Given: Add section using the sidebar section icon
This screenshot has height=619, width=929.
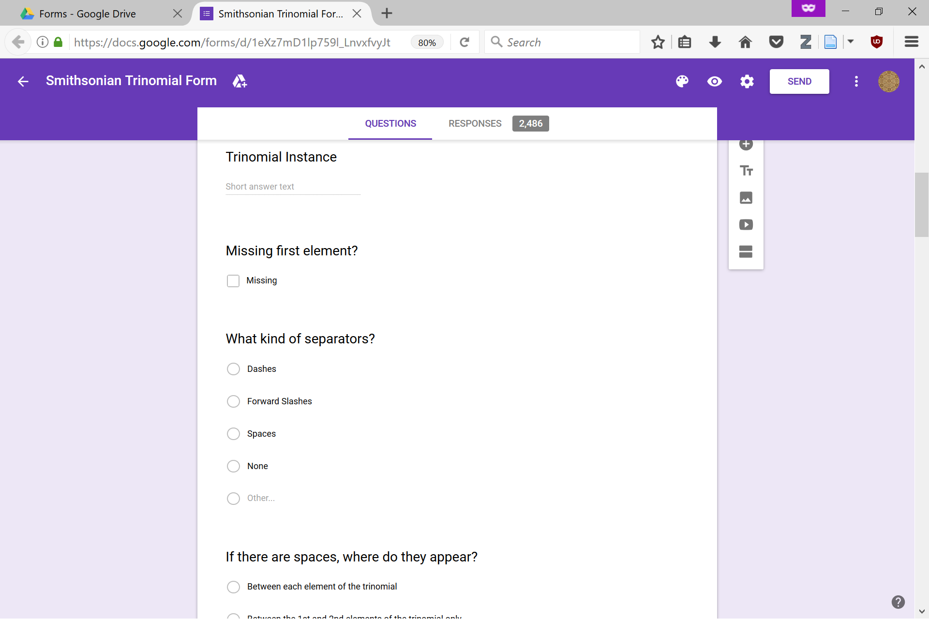Looking at the screenshot, I should pyautogui.click(x=746, y=251).
